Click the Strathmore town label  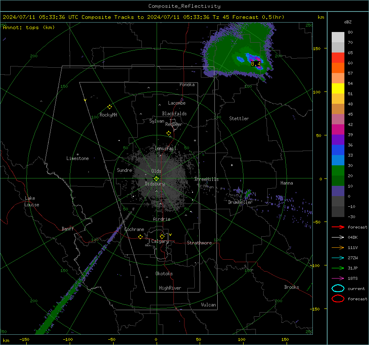[199, 243]
